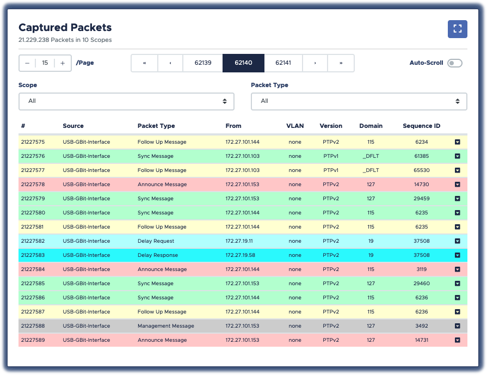
Task: Go to page 62139
Action: 203,63
